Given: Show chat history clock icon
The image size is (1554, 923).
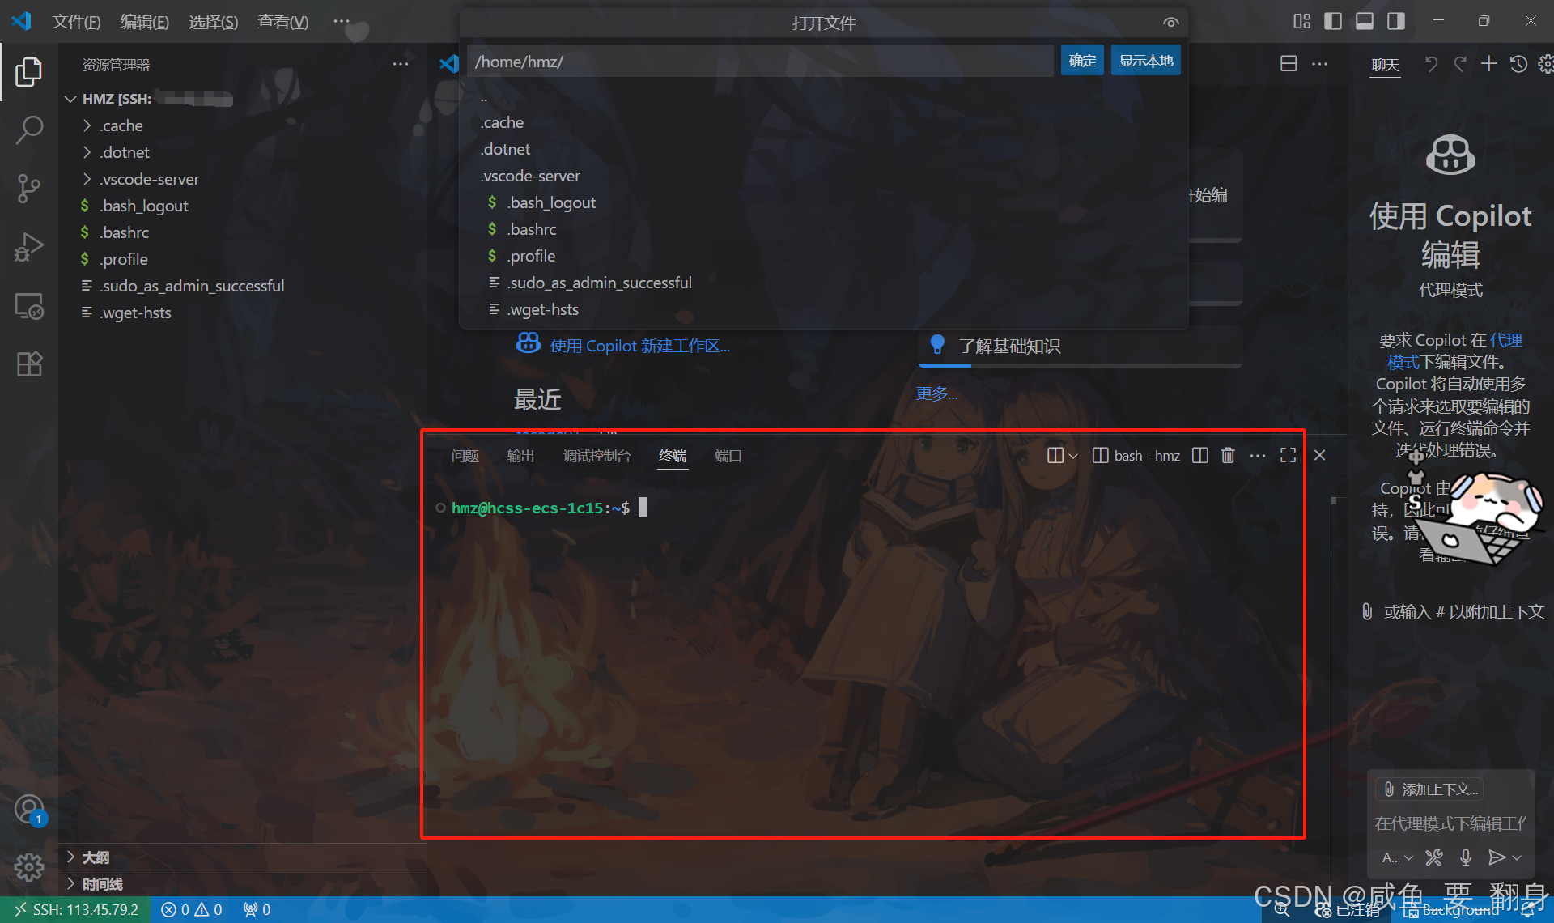Looking at the screenshot, I should pyautogui.click(x=1519, y=64).
